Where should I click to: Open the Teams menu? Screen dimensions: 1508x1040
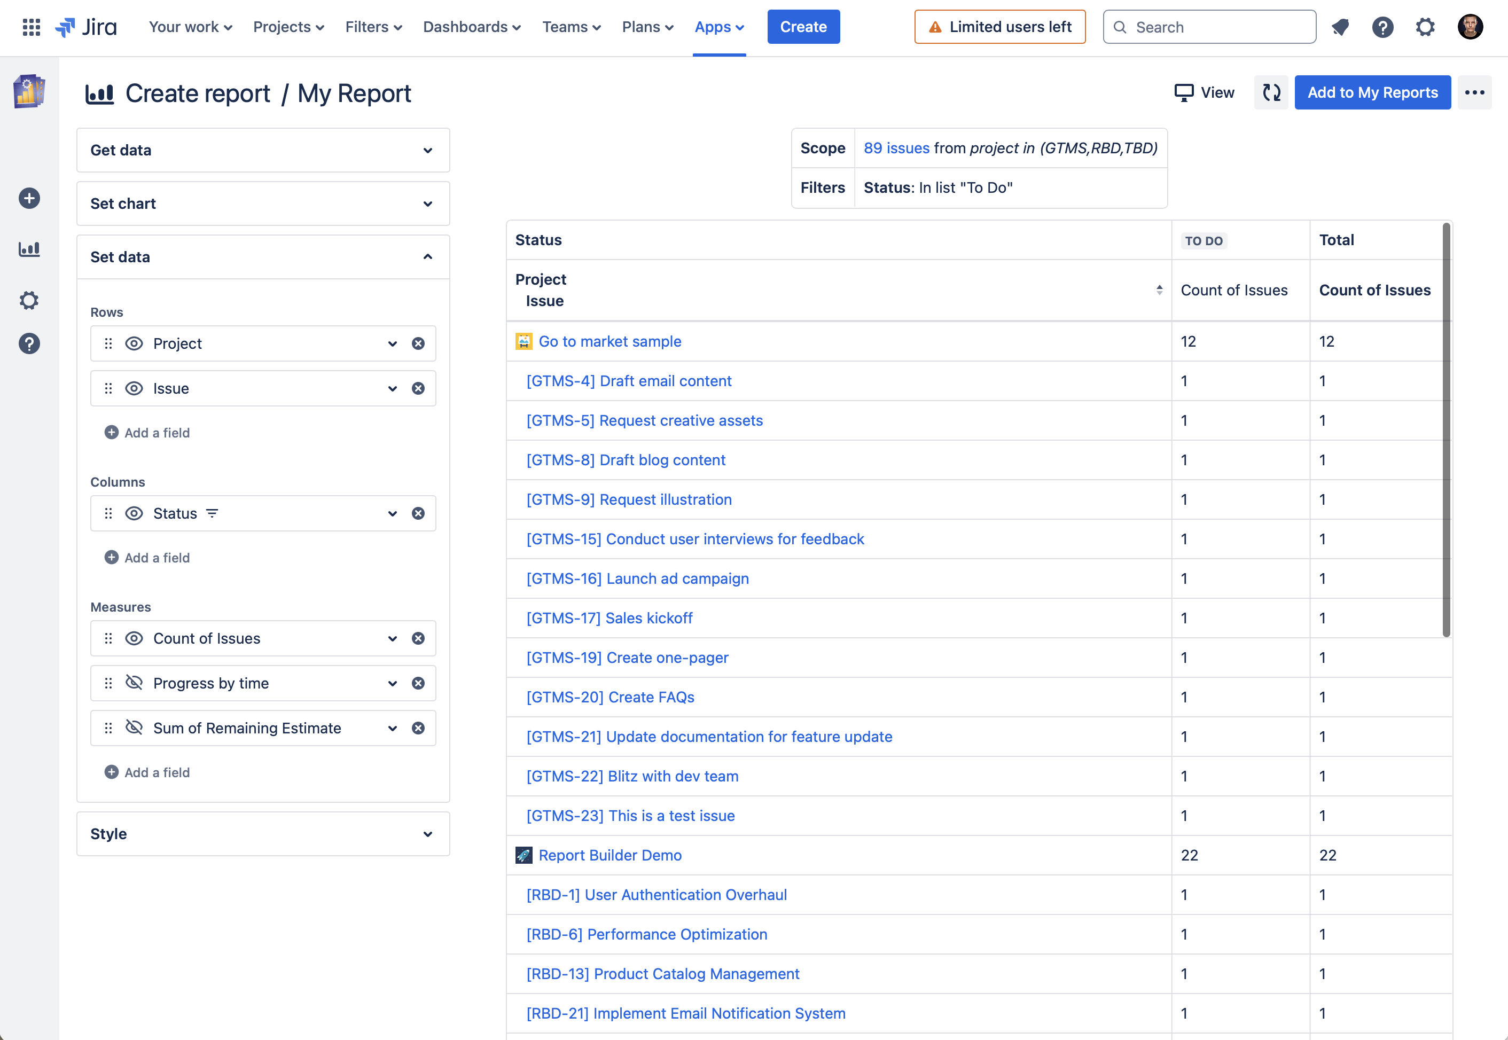coord(572,27)
